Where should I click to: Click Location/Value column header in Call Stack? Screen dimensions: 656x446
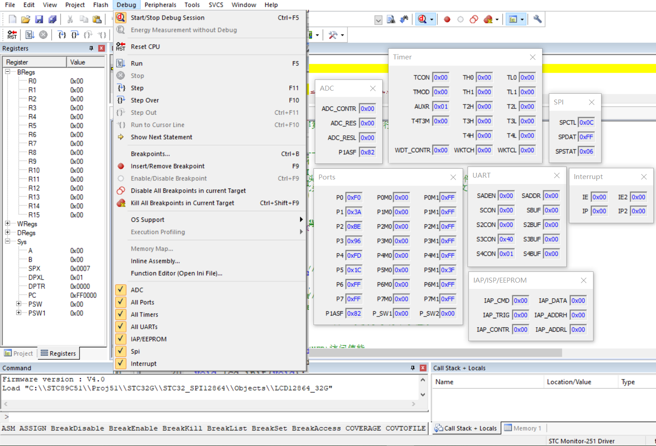581,382
